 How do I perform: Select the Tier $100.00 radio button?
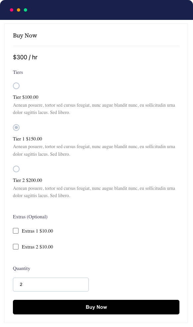point(16,86)
